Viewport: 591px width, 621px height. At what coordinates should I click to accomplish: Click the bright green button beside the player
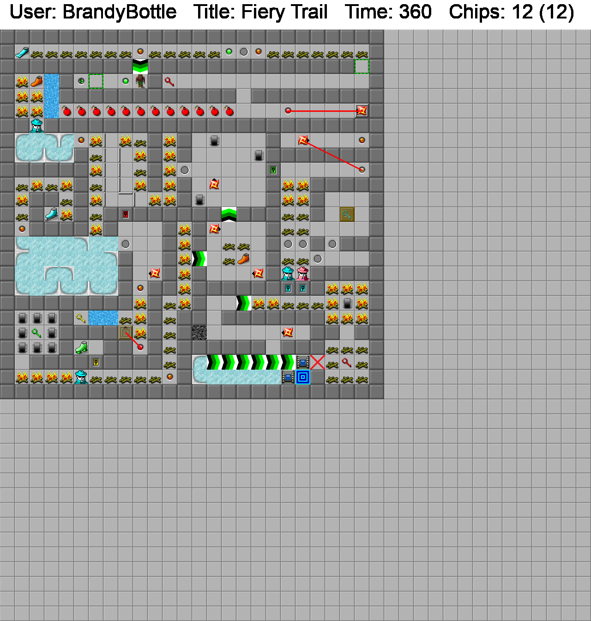pos(126,81)
